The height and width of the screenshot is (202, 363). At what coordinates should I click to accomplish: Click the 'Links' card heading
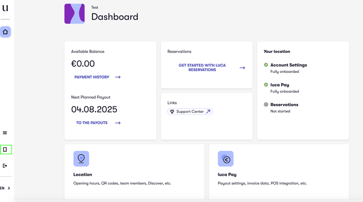coord(172,103)
